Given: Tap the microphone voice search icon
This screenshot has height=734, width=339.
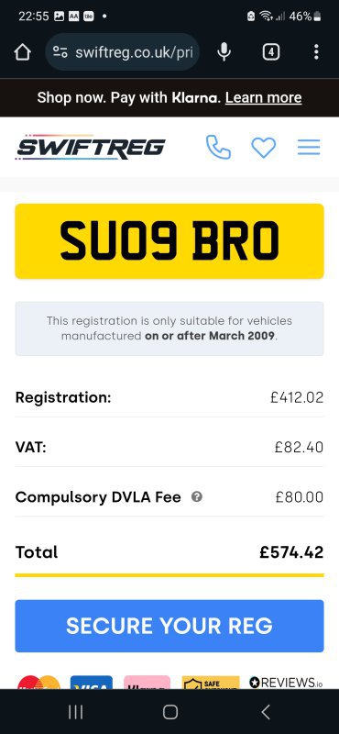Looking at the screenshot, I should coord(224,52).
